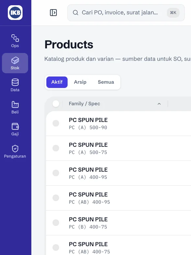This screenshot has width=191, height=255.
Task: Click the IKB logo icon
Action: point(15,12)
